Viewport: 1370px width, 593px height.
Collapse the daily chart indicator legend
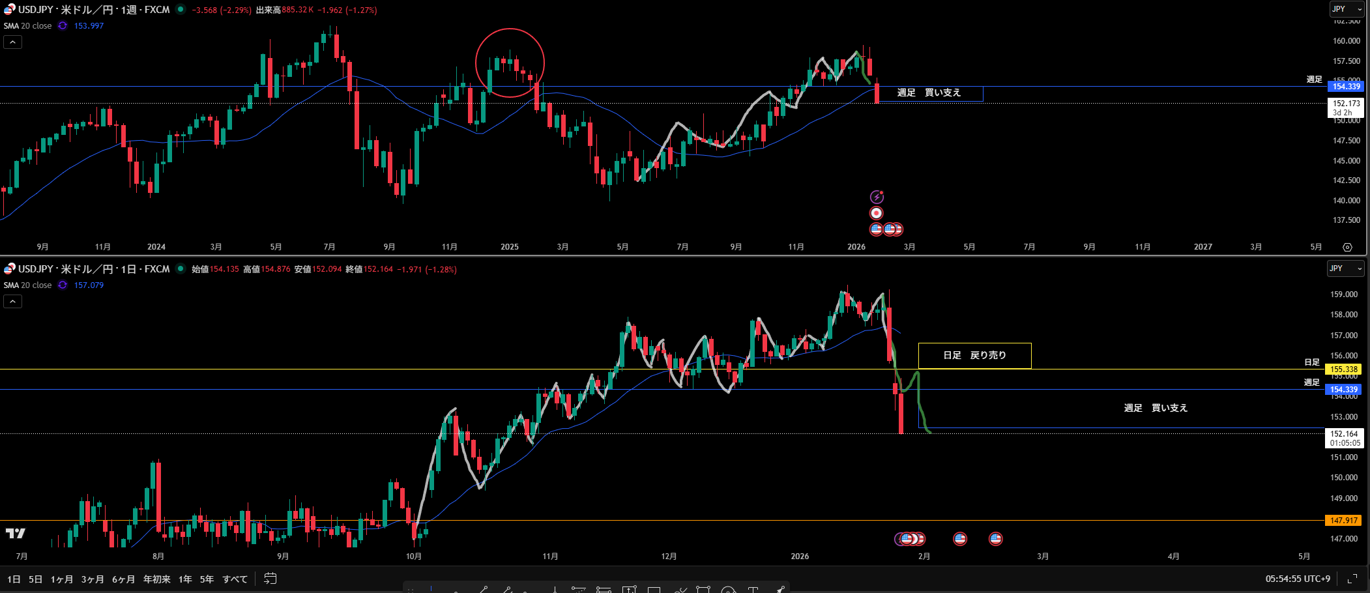tap(12, 302)
